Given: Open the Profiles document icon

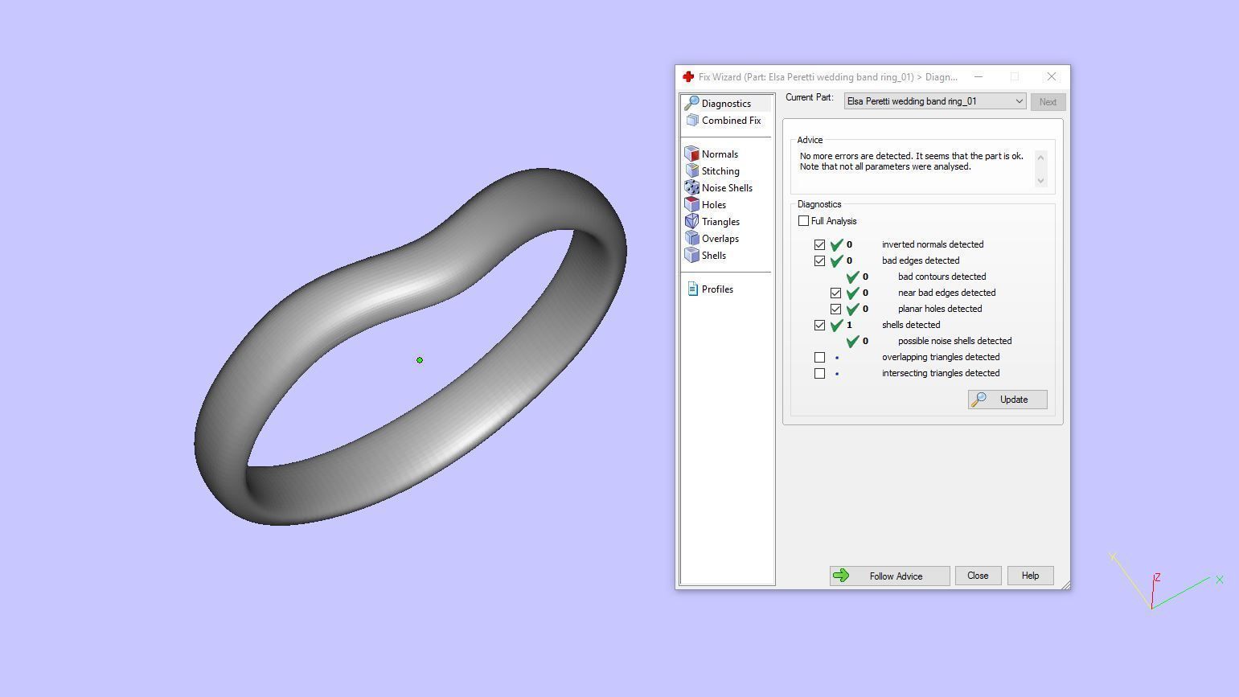Looking at the screenshot, I should coord(692,289).
